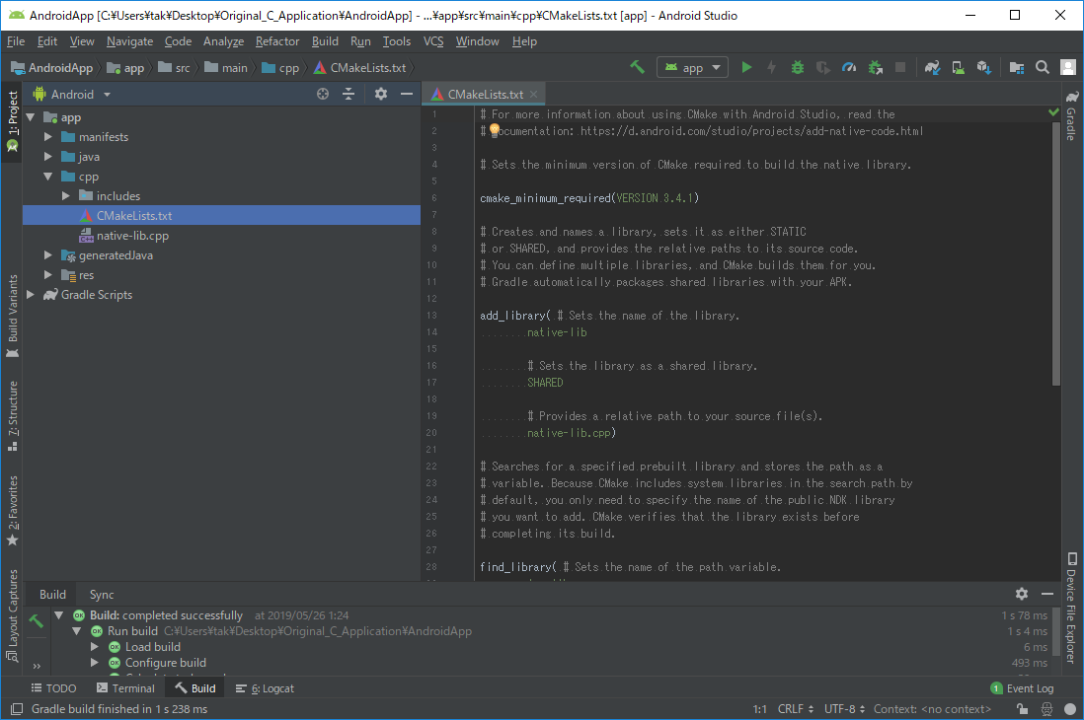Click the Make Project hammer icon in toolbar
This screenshot has width=1084, height=720.
(x=637, y=67)
